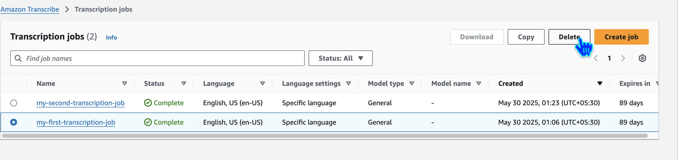Select my-second-transcription-job radio button
The height and width of the screenshot is (160, 678).
14,103
